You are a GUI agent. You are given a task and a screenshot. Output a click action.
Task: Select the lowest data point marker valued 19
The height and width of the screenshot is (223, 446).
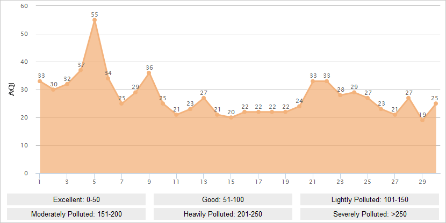click(422, 120)
